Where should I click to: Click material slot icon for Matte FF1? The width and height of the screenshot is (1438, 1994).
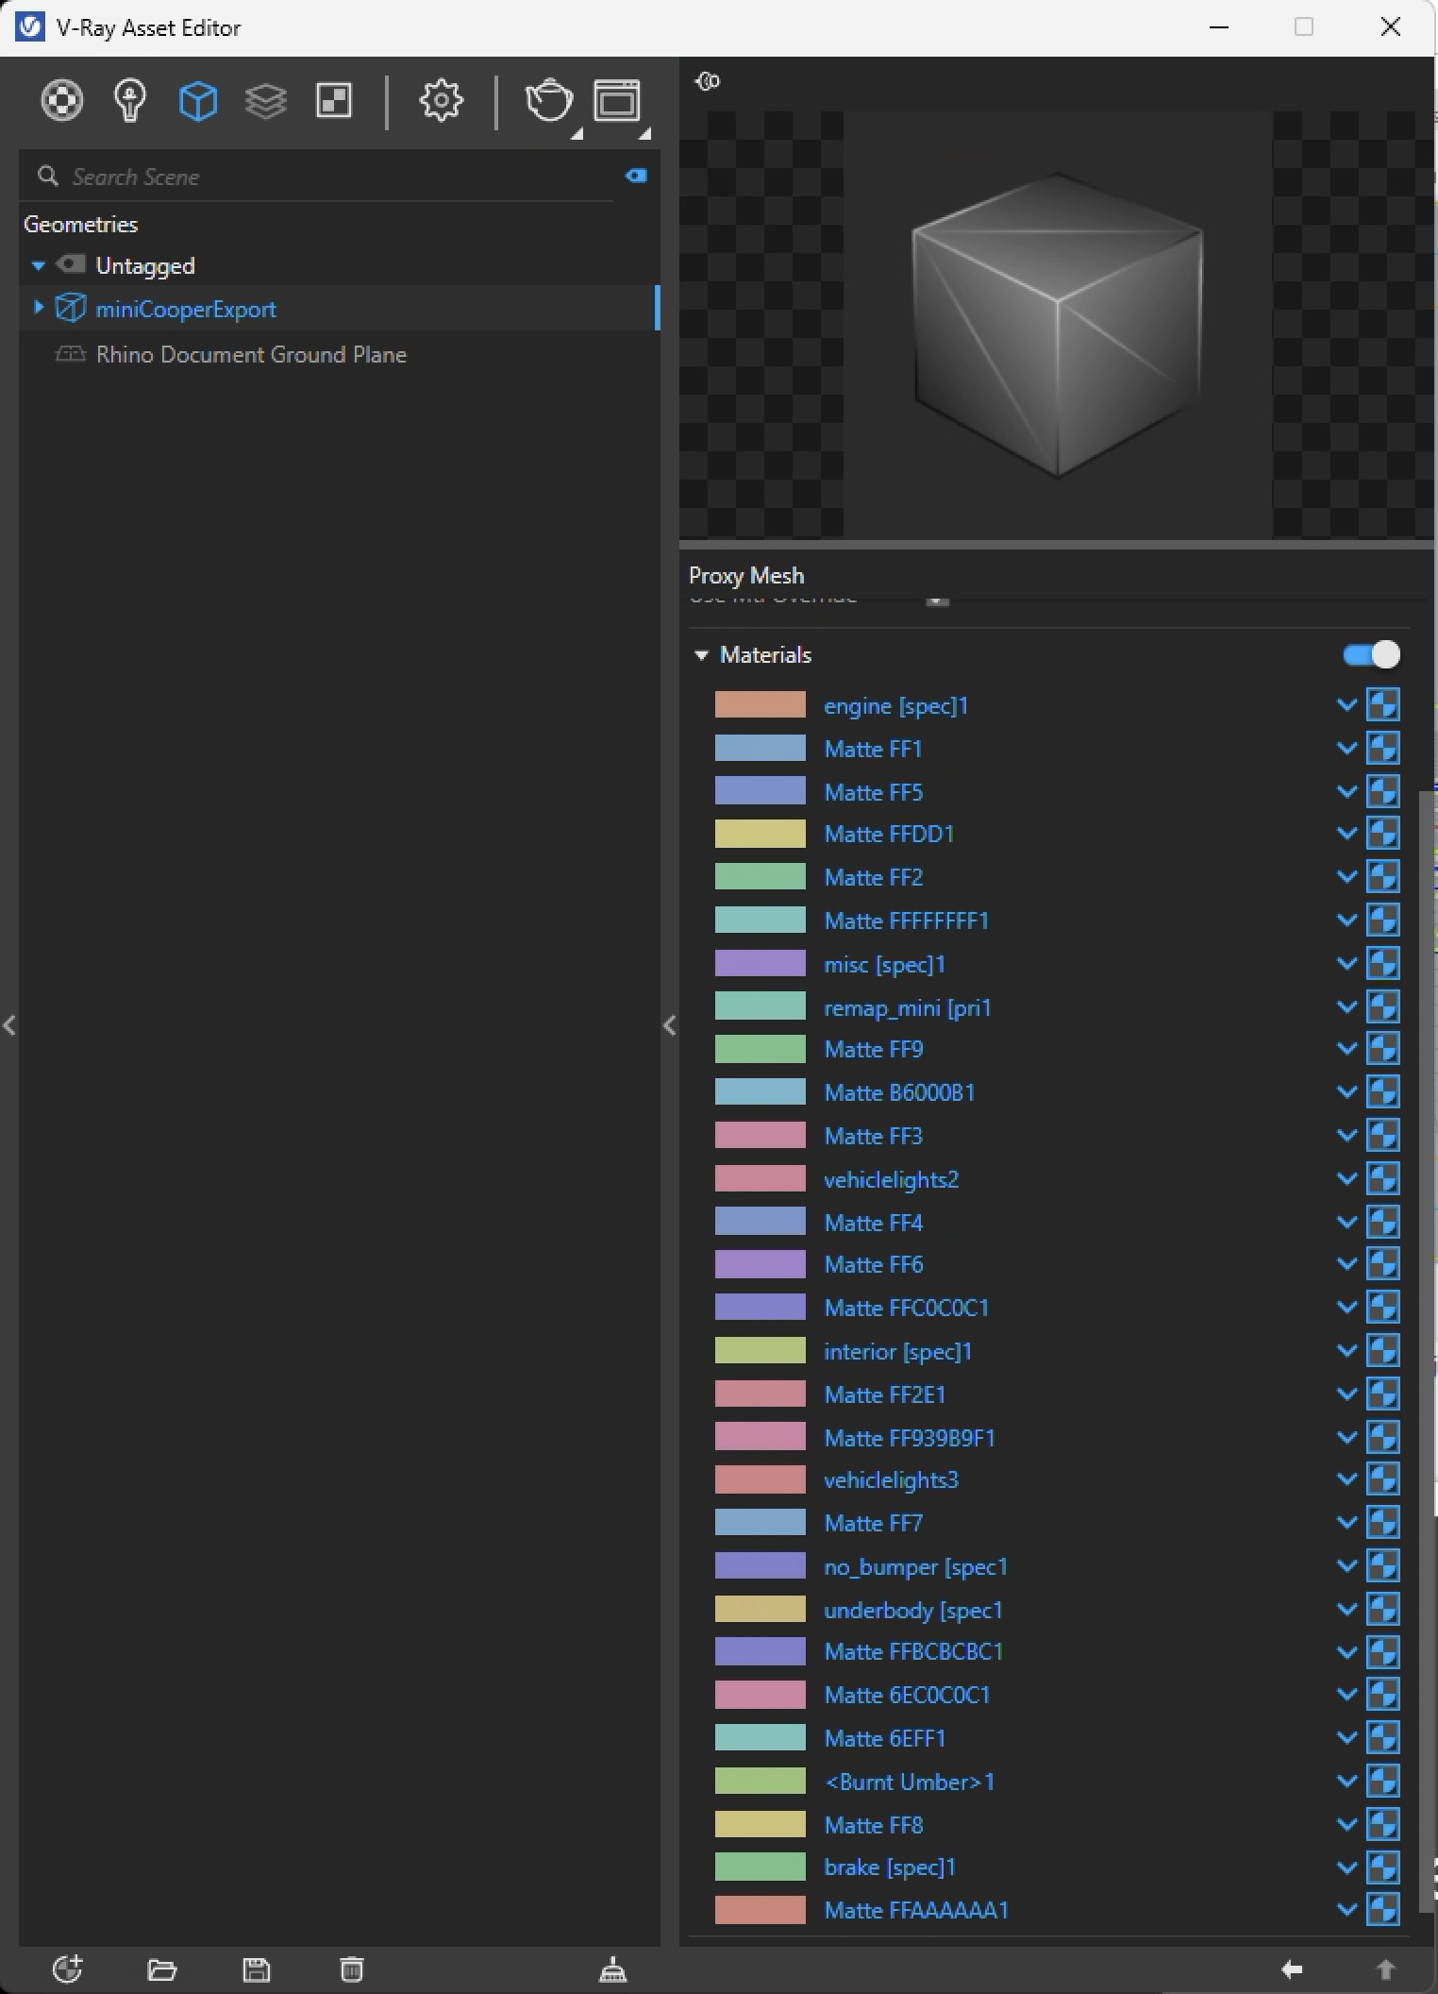pos(1383,748)
